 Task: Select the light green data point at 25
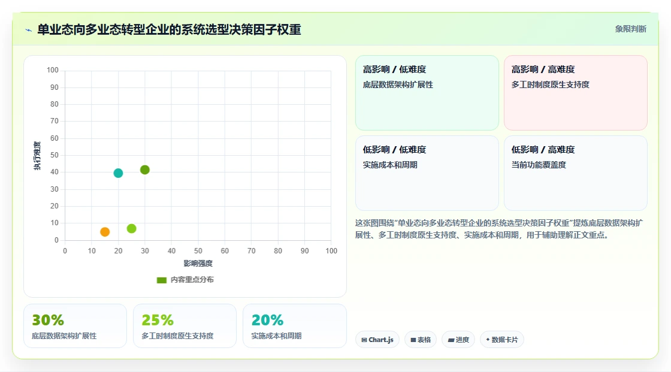[131, 229]
